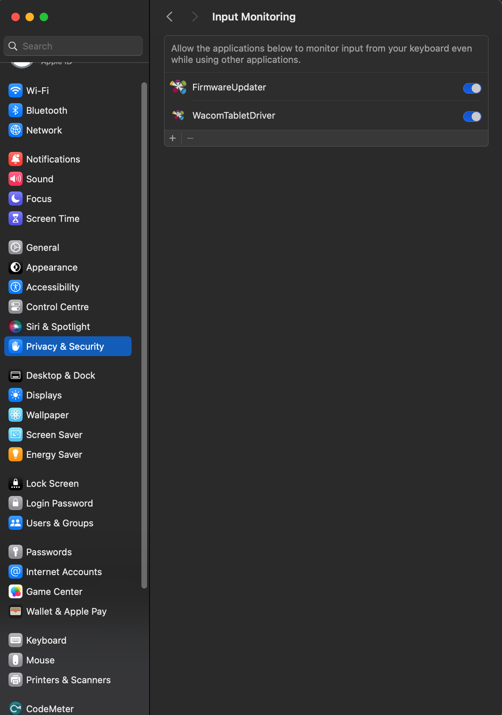Open Screen Time via hourglass icon
Screen dimensions: 502x715
16,219
